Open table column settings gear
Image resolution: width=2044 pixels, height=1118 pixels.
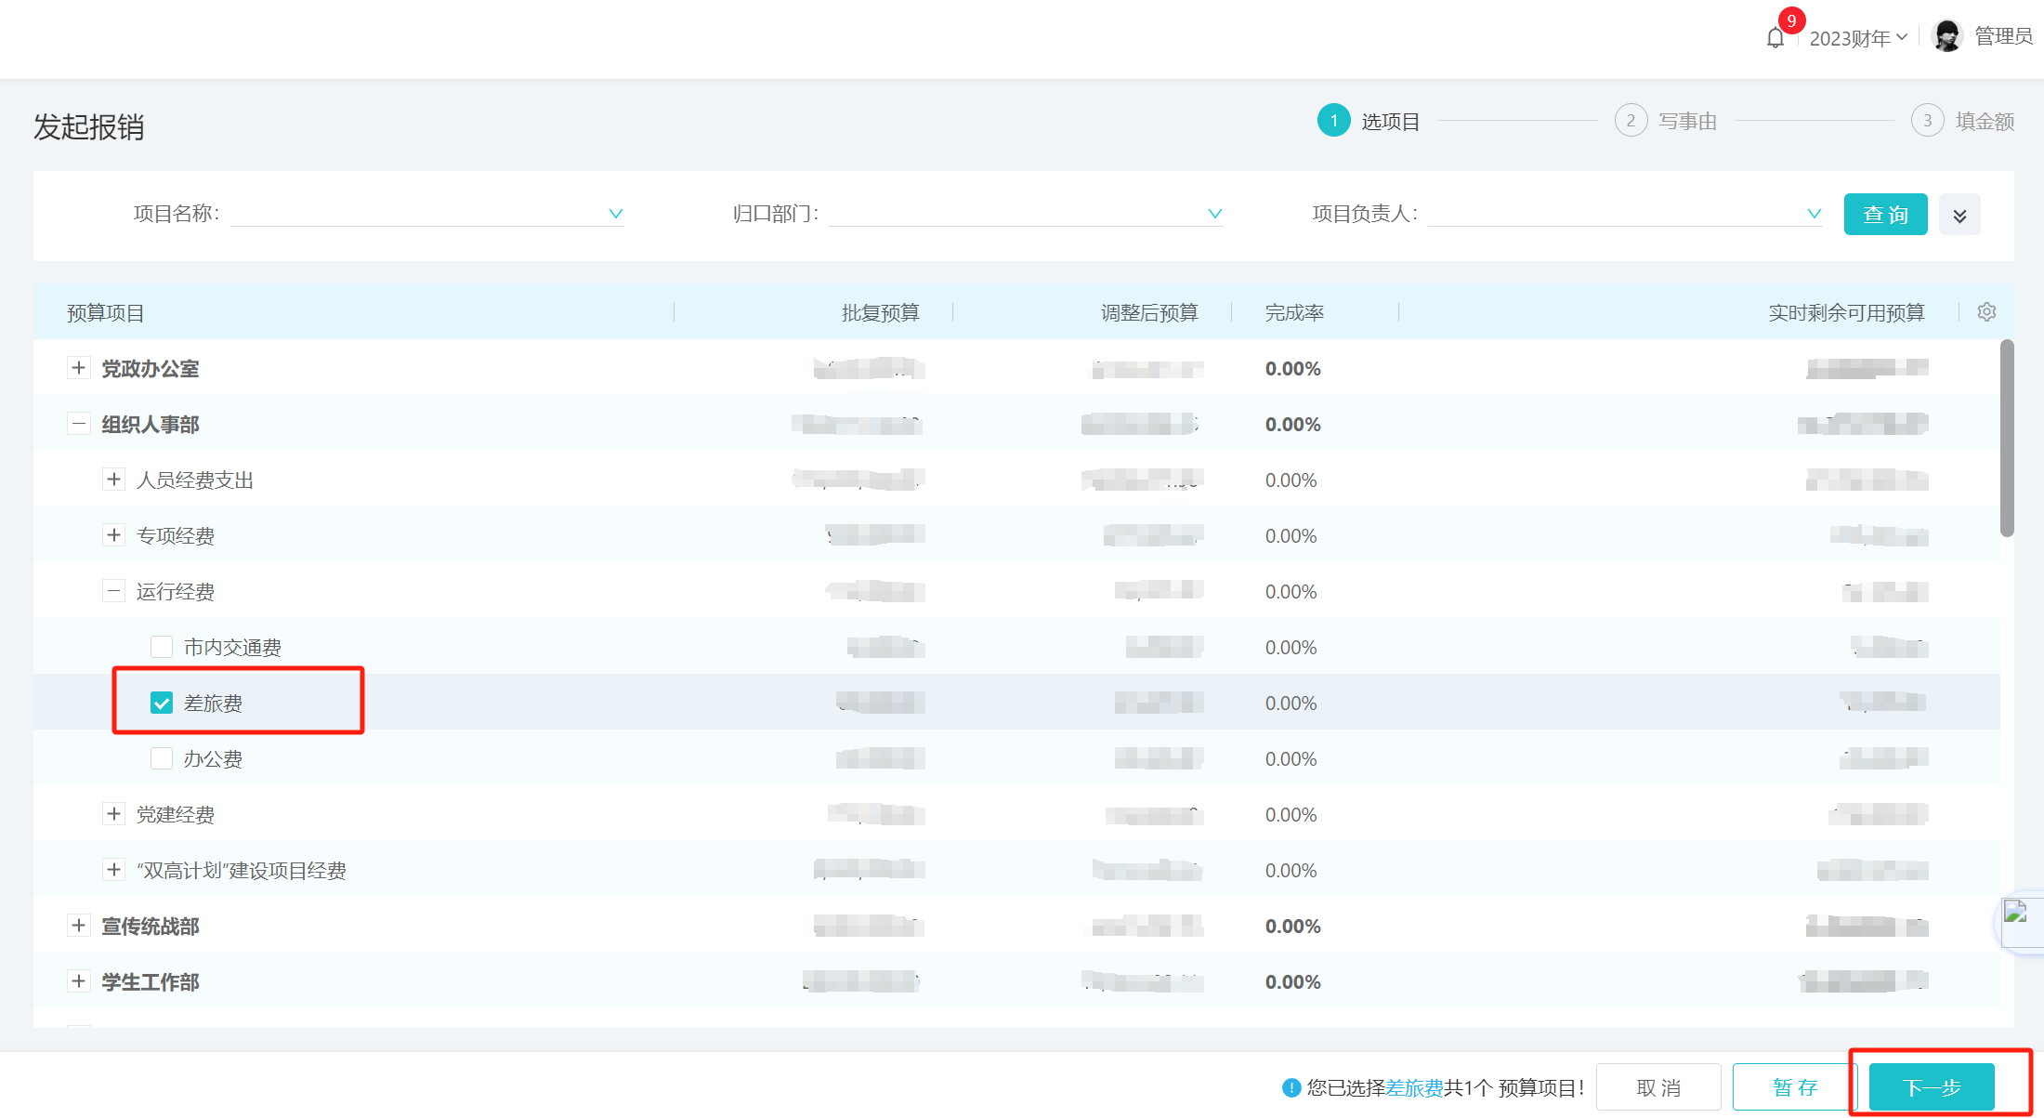1986,312
